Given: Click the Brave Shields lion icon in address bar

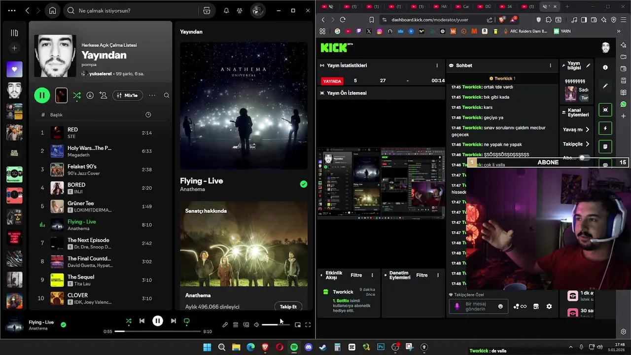Looking at the screenshot, I should [x=502, y=20].
